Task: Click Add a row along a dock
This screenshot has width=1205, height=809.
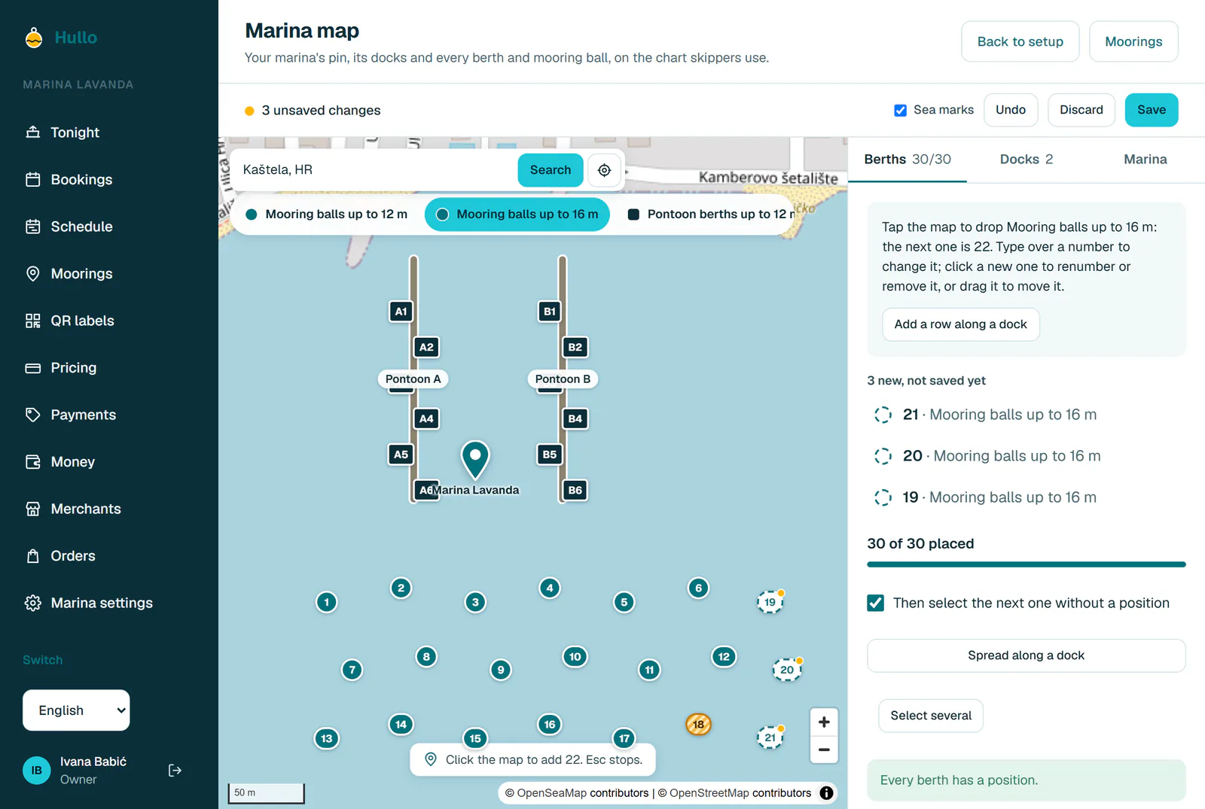Action: click(961, 324)
